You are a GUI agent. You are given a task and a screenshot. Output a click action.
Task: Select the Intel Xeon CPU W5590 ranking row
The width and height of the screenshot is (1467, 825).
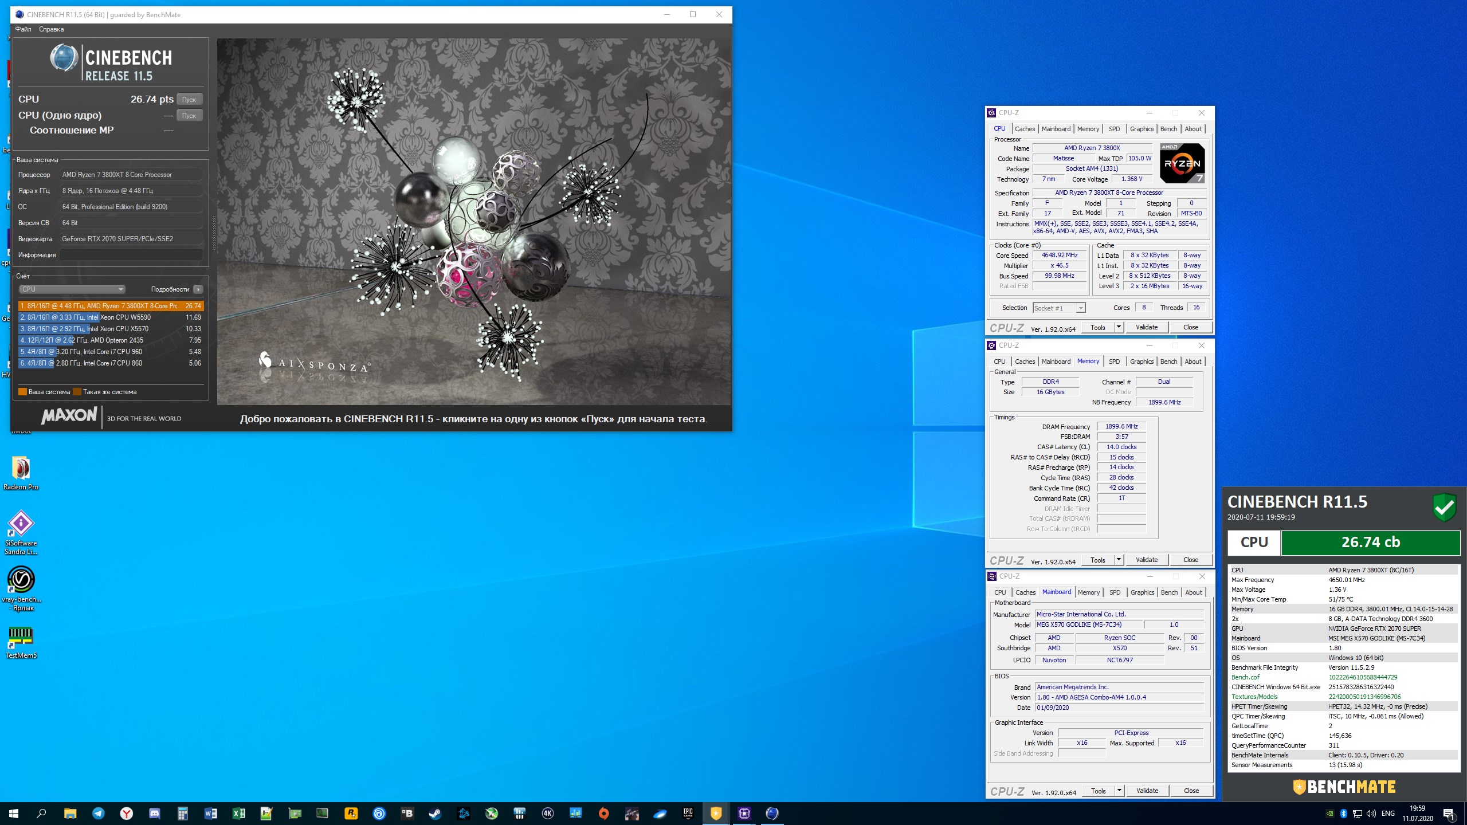pyautogui.click(x=111, y=317)
